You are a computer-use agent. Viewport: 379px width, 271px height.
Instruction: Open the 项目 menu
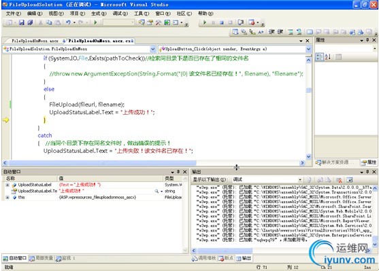point(78,14)
